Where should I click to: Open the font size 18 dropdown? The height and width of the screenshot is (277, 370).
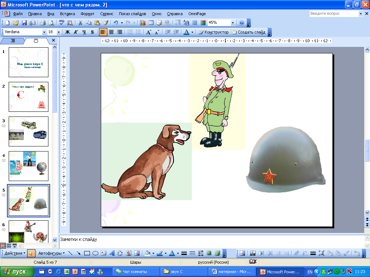[59, 32]
